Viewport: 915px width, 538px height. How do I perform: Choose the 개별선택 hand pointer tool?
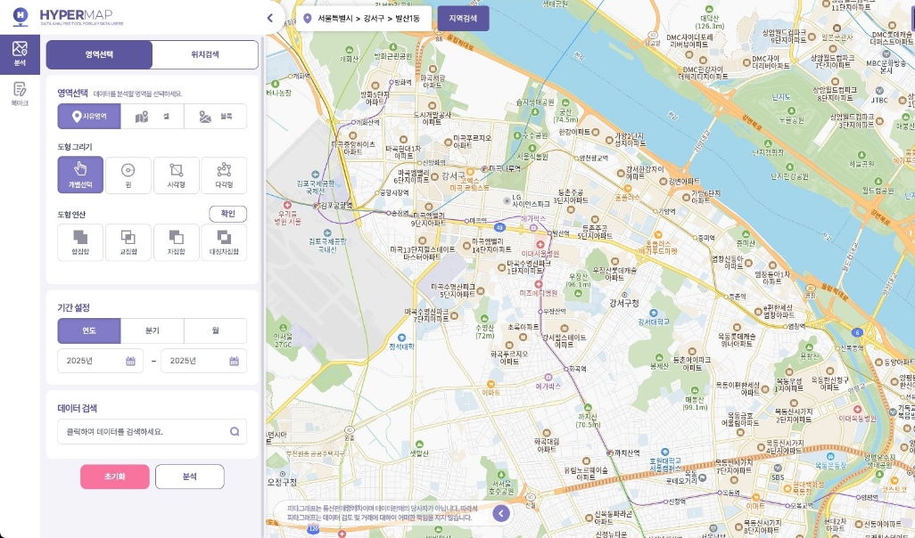[x=80, y=175]
